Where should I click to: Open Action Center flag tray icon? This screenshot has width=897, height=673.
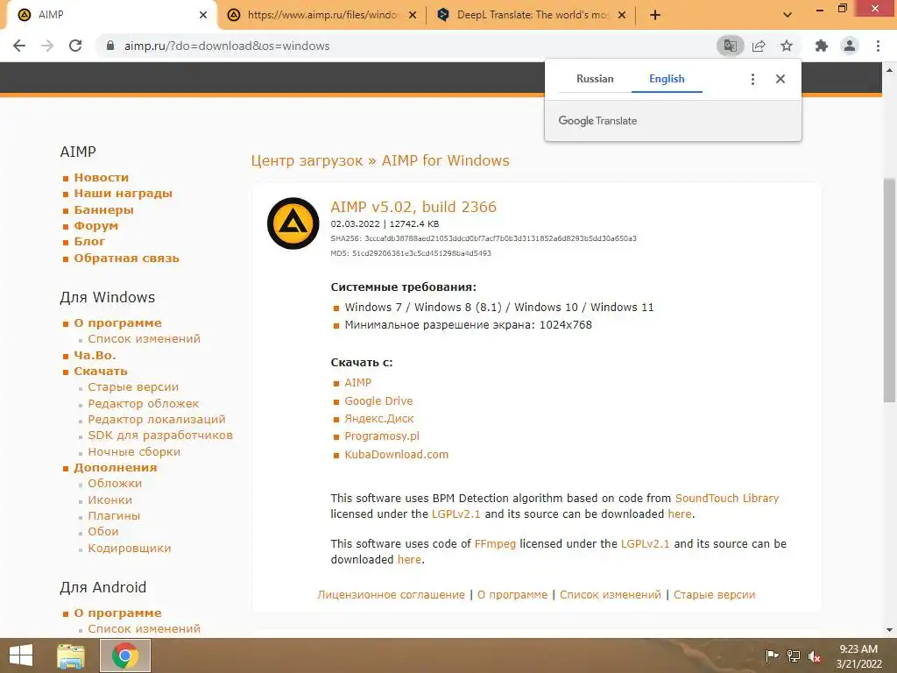772,655
